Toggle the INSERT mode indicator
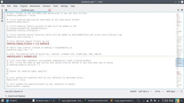This screenshot has height=103, width=184. pyautogui.click(x=133, y=92)
